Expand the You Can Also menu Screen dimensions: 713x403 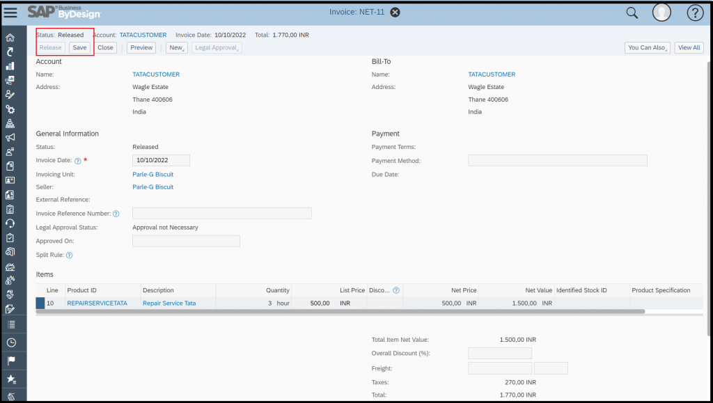click(647, 48)
